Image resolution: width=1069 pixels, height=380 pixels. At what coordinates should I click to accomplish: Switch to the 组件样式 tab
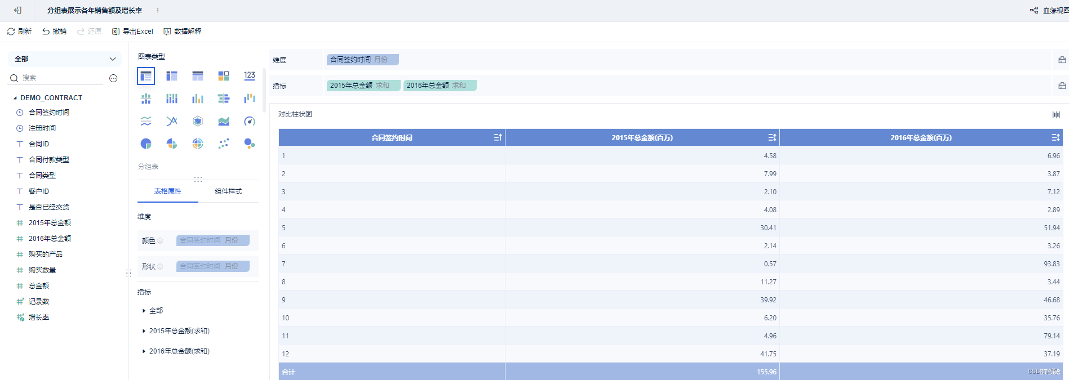point(228,191)
